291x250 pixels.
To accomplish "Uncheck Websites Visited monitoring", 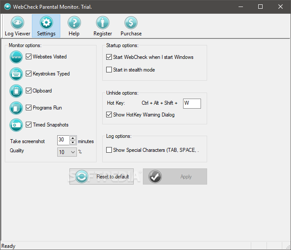I will [x=28, y=57].
